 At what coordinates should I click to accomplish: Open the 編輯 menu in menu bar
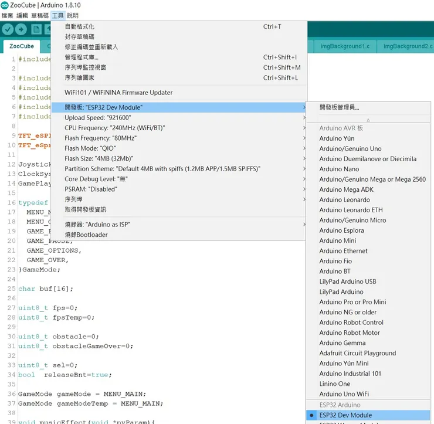point(22,15)
